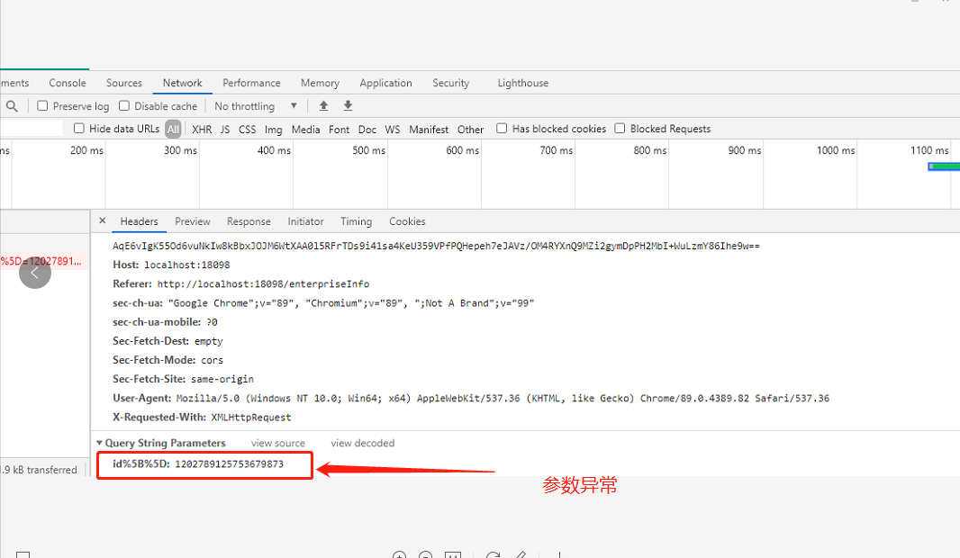Enable the Preserve log checkbox
The width and height of the screenshot is (960, 558).
42,105
